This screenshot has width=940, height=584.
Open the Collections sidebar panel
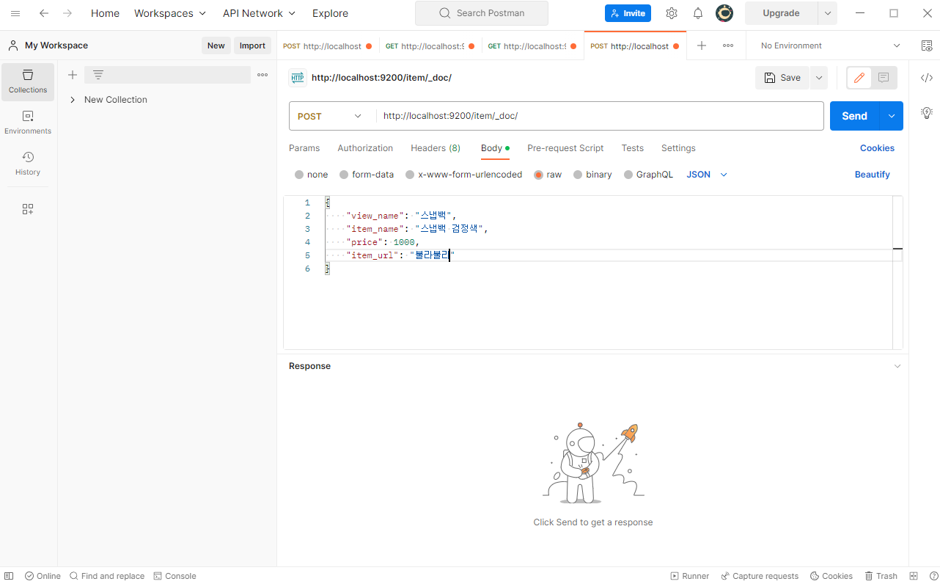[28, 81]
